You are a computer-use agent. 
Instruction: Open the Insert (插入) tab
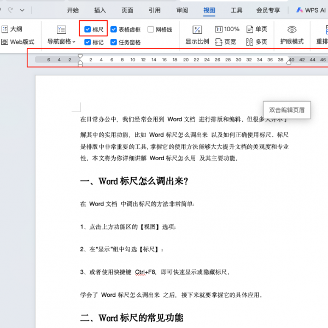coord(100,10)
